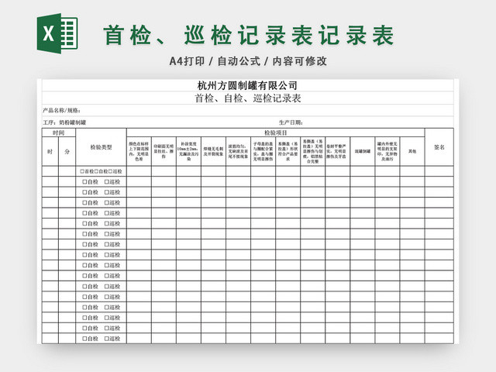Select header 焊缝无毛刺及开裂现象
496x372 pixels.
214,152
